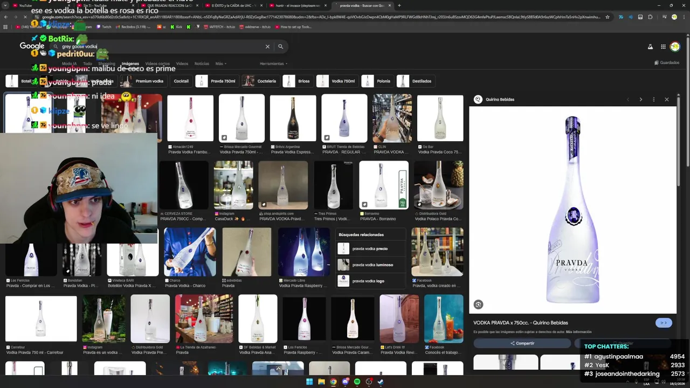Open VODKA PRAVDA x 750cc title link

coord(521,323)
